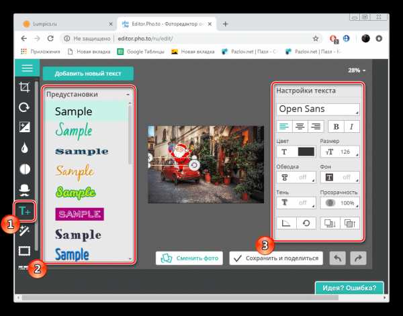This screenshot has width=403, height=316.
Task: Choose the purple SAMPLE text preset
Action: (79, 214)
